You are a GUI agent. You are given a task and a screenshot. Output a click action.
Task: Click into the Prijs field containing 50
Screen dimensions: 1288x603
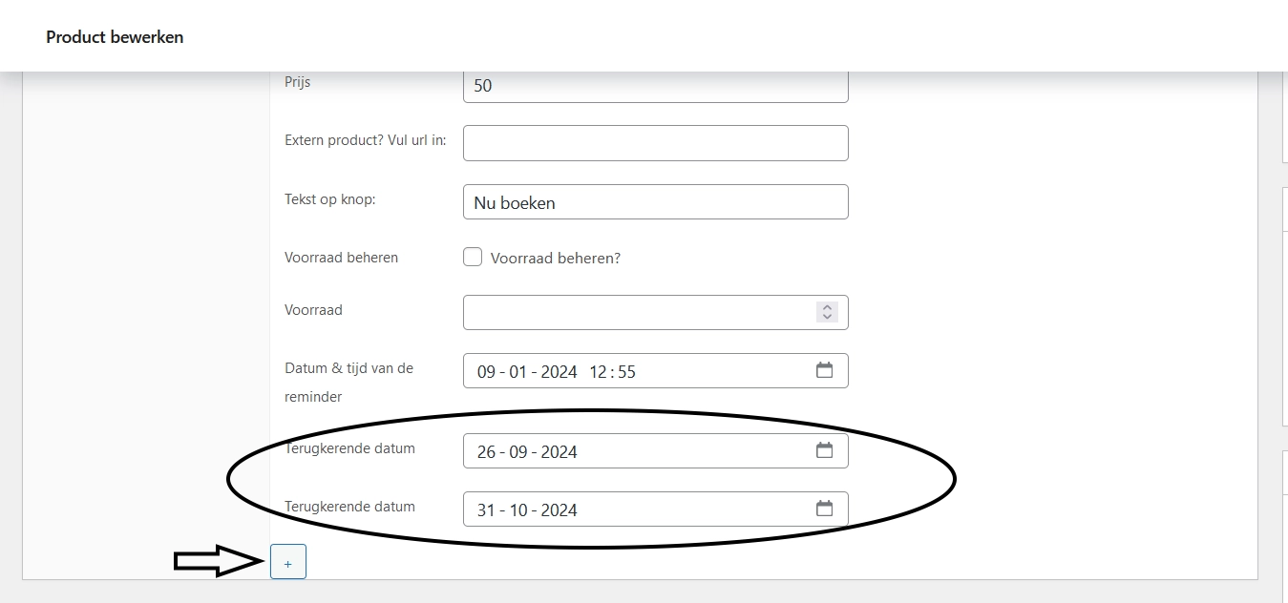(x=654, y=86)
